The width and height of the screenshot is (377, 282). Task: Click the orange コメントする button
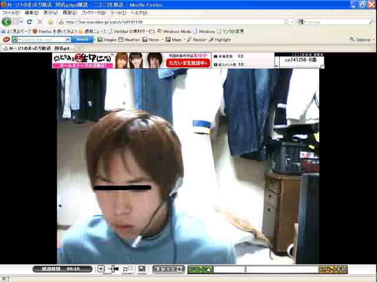pos(333,270)
